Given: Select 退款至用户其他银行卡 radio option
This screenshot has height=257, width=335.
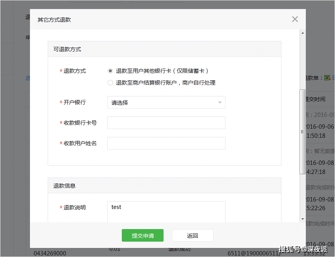Looking at the screenshot, I should (x=110, y=71).
